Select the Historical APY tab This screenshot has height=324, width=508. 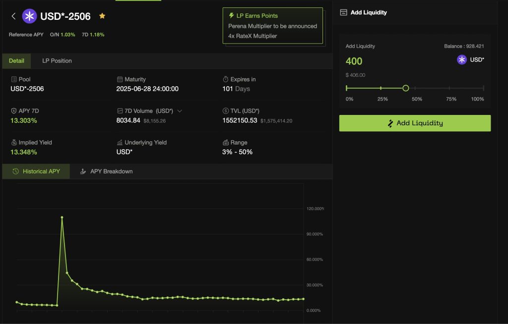(36, 171)
